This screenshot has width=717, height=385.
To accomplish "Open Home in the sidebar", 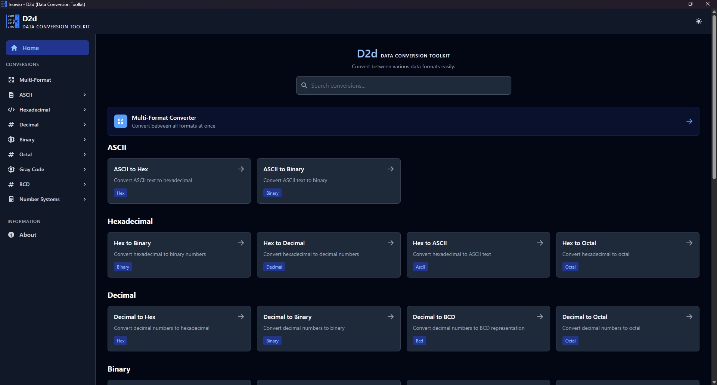I will [x=47, y=48].
